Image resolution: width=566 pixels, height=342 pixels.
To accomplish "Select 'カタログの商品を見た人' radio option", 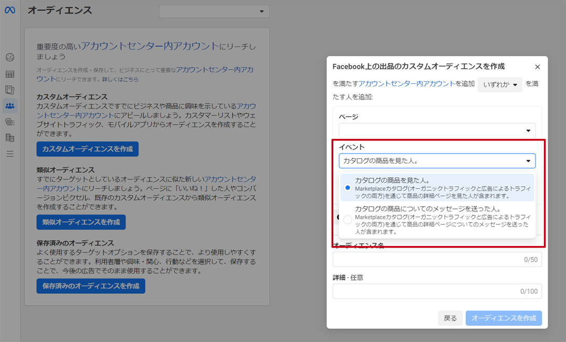I will [347, 187].
